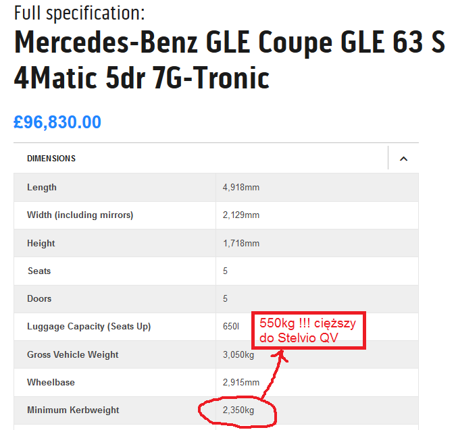
Task: Click the Luggage Capacity (Seats Up) label
Action: coord(88,327)
